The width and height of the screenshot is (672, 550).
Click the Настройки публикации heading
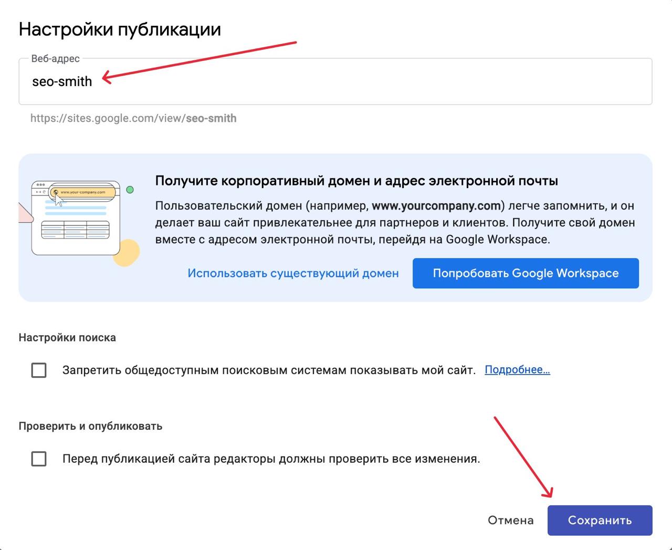point(120,29)
